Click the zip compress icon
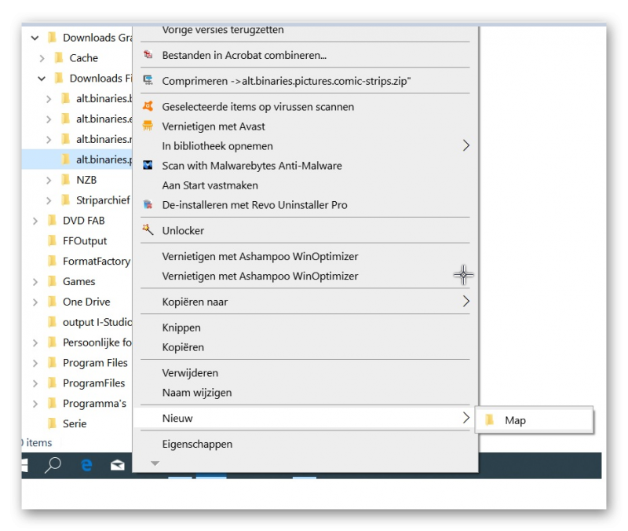Screen dimensions: 628x531 tap(148, 81)
